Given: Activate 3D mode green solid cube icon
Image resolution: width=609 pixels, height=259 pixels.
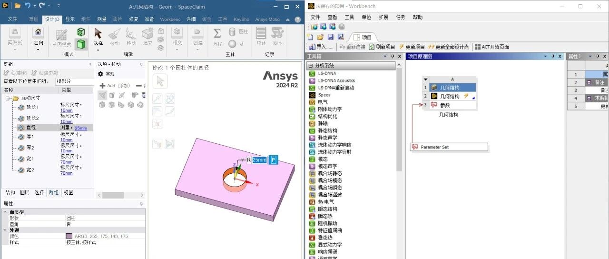Looking at the screenshot, I should pos(81,44).
